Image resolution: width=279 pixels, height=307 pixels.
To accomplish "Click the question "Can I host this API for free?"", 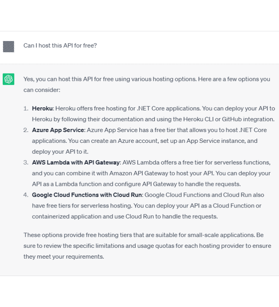I will click(x=60, y=45).
